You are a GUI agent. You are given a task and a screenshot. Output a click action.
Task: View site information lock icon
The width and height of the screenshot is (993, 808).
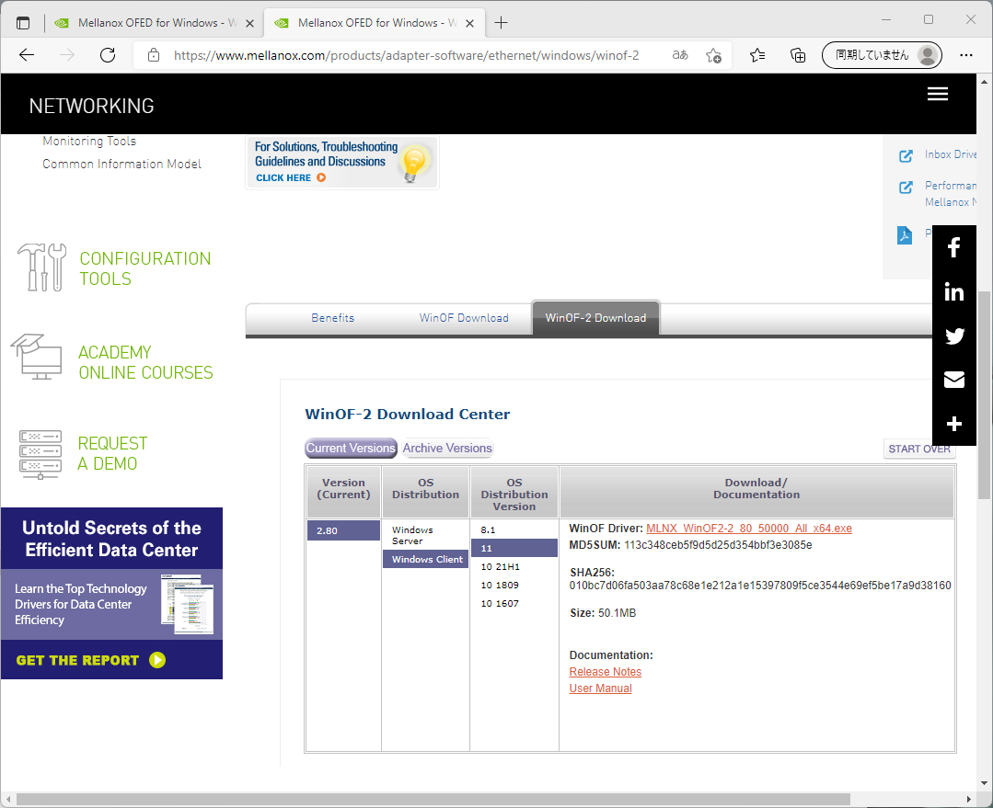coord(154,55)
